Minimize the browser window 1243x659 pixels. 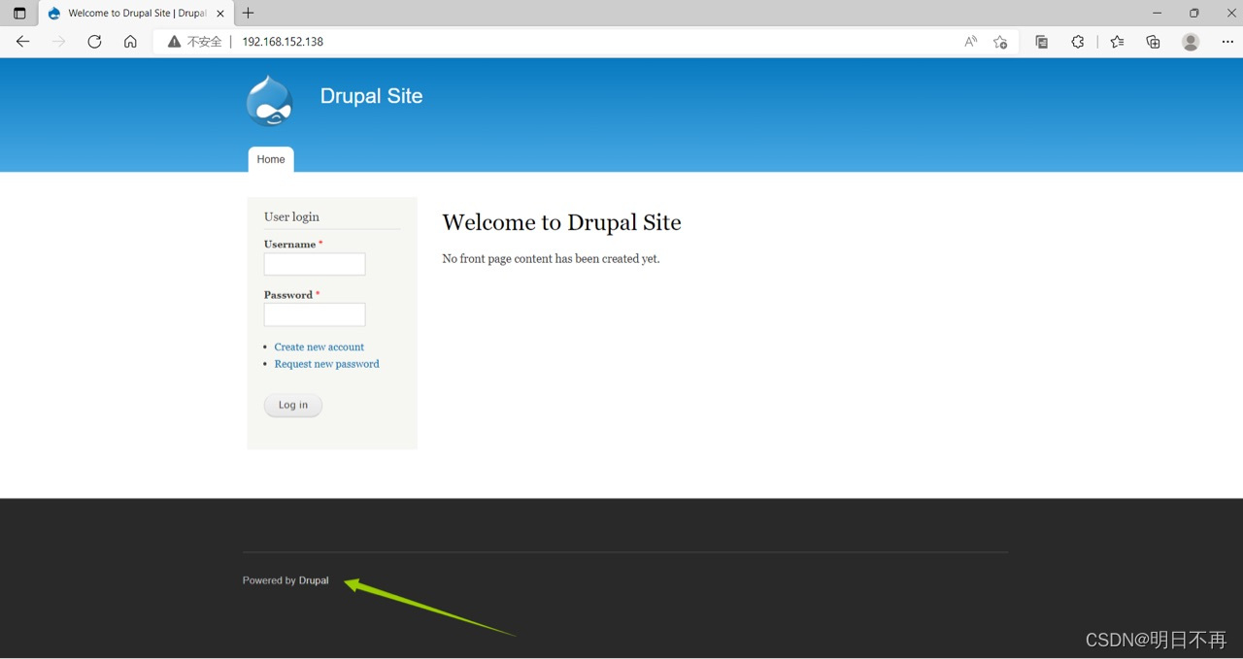pos(1157,13)
